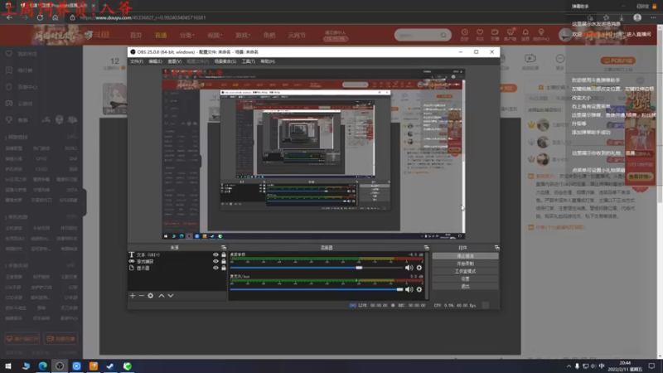The width and height of the screenshot is (663, 373).
Task: Go back in the browser
Action: click(9, 17)
